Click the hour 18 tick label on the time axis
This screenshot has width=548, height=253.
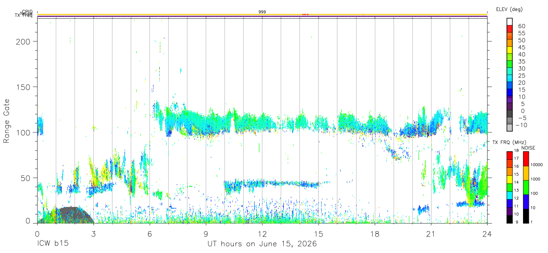click(375, 233)
